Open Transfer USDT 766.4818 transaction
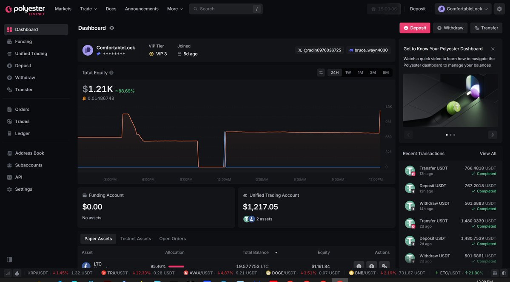 pyautogui.click(x=450, y=171)
